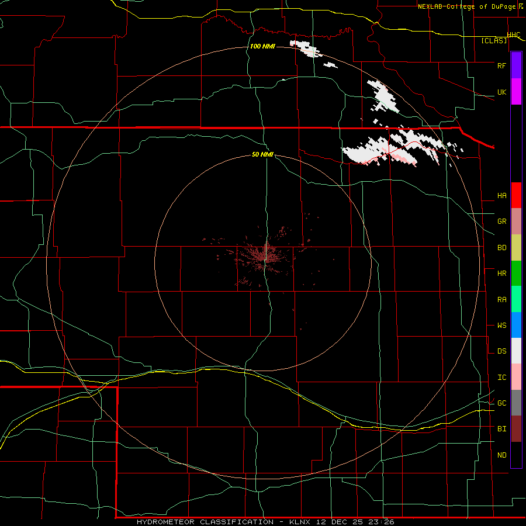Click the 'RF' legend label
The width and height of the screenshot is (526, 526).
[x=501, y=65]
